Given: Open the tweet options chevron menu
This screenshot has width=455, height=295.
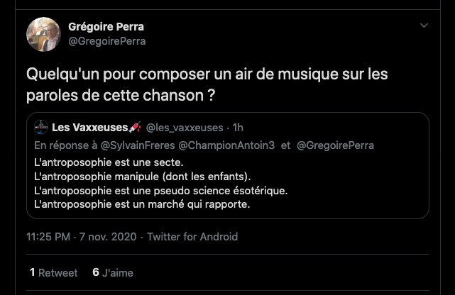Looking at the screenshot, I should [424, 26].
